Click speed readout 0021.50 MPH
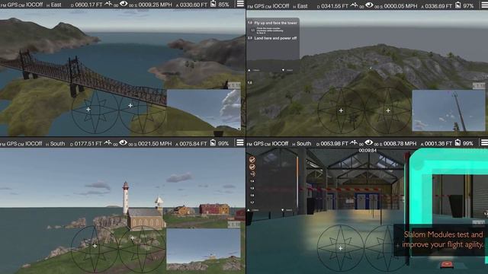The height and width of the screenshot is (274, 488). point(155,144)
